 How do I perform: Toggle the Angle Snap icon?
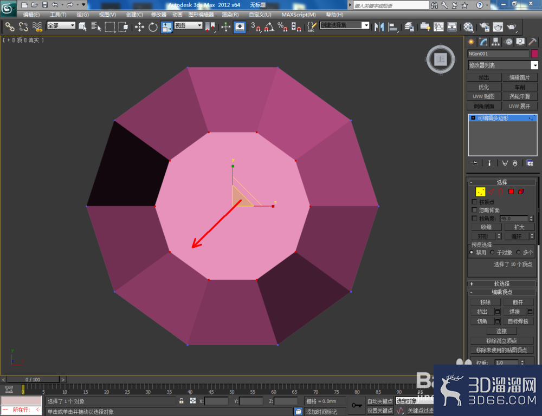[269, 27]
